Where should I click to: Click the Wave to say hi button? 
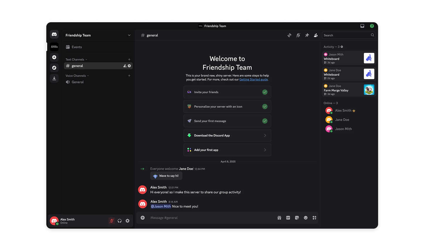click(166, 176)
